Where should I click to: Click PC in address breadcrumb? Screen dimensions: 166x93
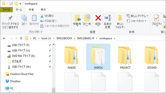[34, 38]
